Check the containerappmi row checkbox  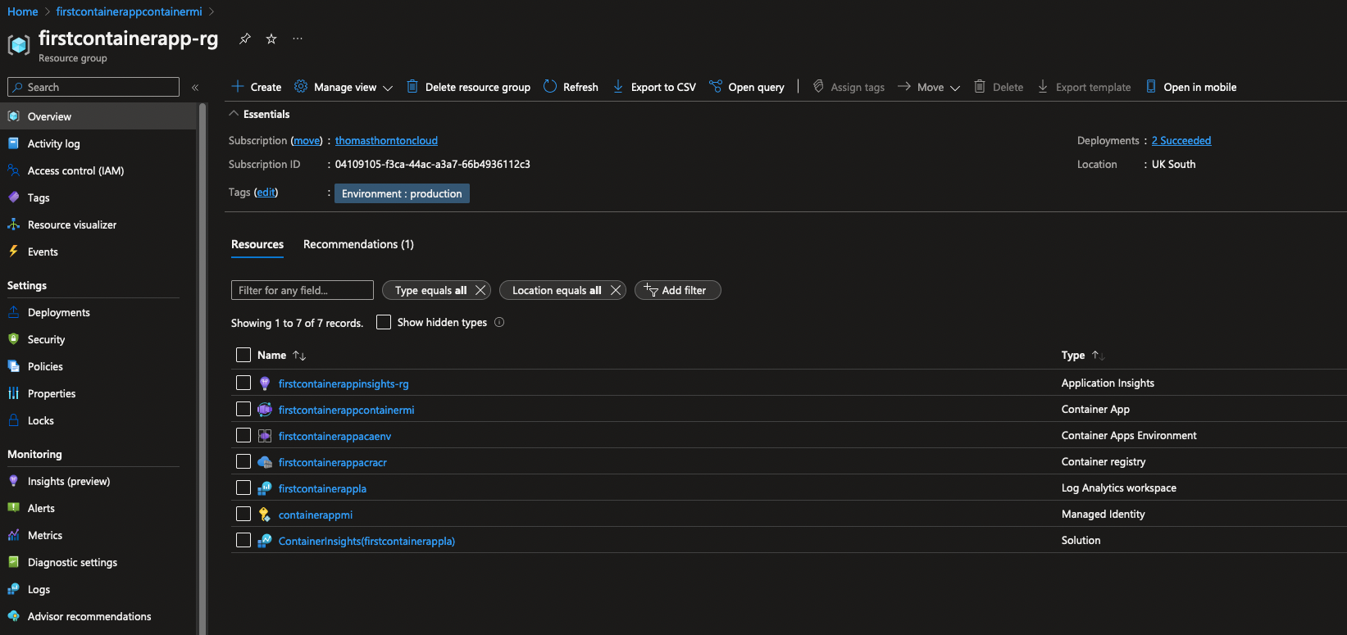tap(243, 514)
